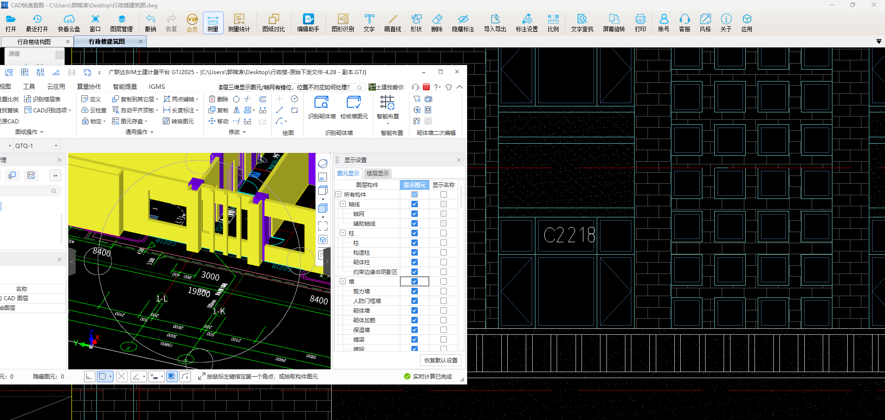This screenshot has height=420, width=885.
Task: Click CAD识别选项 button
Action: (48, 111)
